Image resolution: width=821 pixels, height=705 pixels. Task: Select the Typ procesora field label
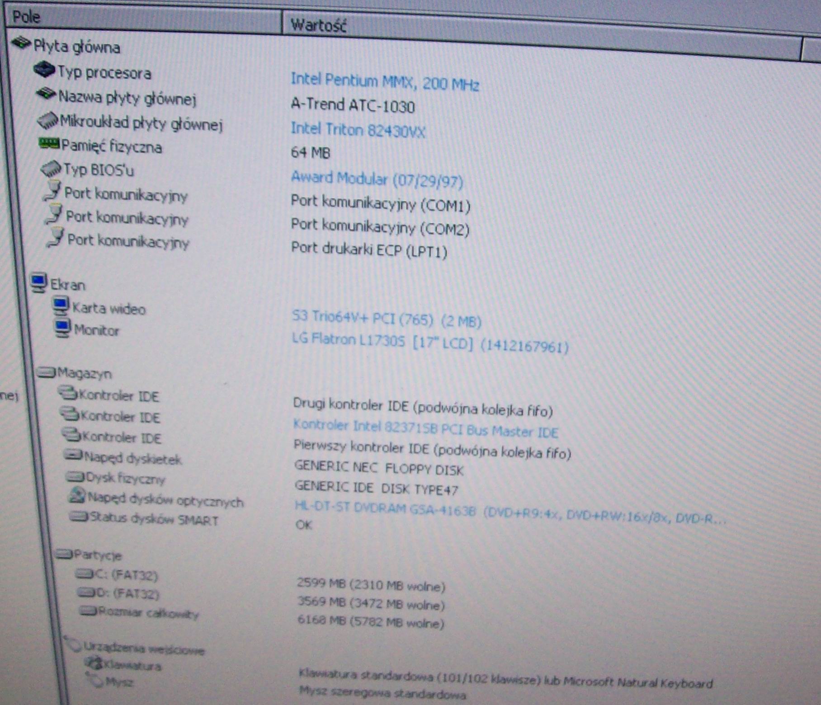[x=104, y=73]
